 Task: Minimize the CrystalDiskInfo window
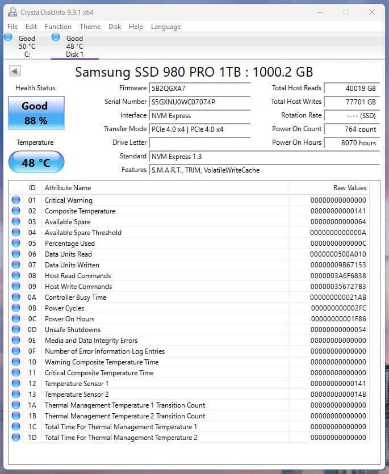pyautogui.click(x=320, y=12)
